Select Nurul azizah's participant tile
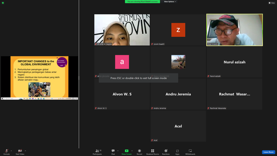This screenshot has height=156, width=277. (x=235, y=62)
